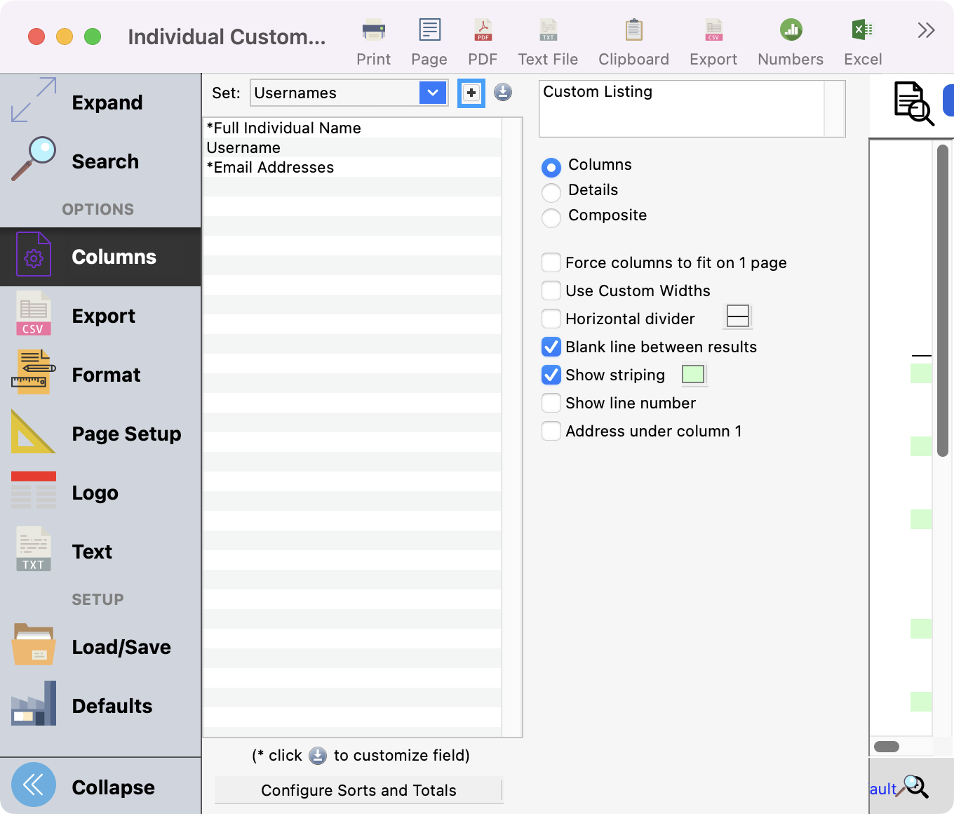The image size is (954, 814).
Task: Click Configure Sorts and Totals button
Action: click(x=358, y=790)
